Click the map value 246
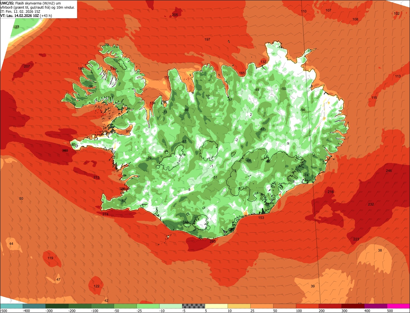The image size is (410, 313). (x=389, y=171)
